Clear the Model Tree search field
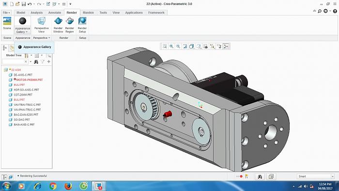The image size is (339, 191). pos(26,62)
